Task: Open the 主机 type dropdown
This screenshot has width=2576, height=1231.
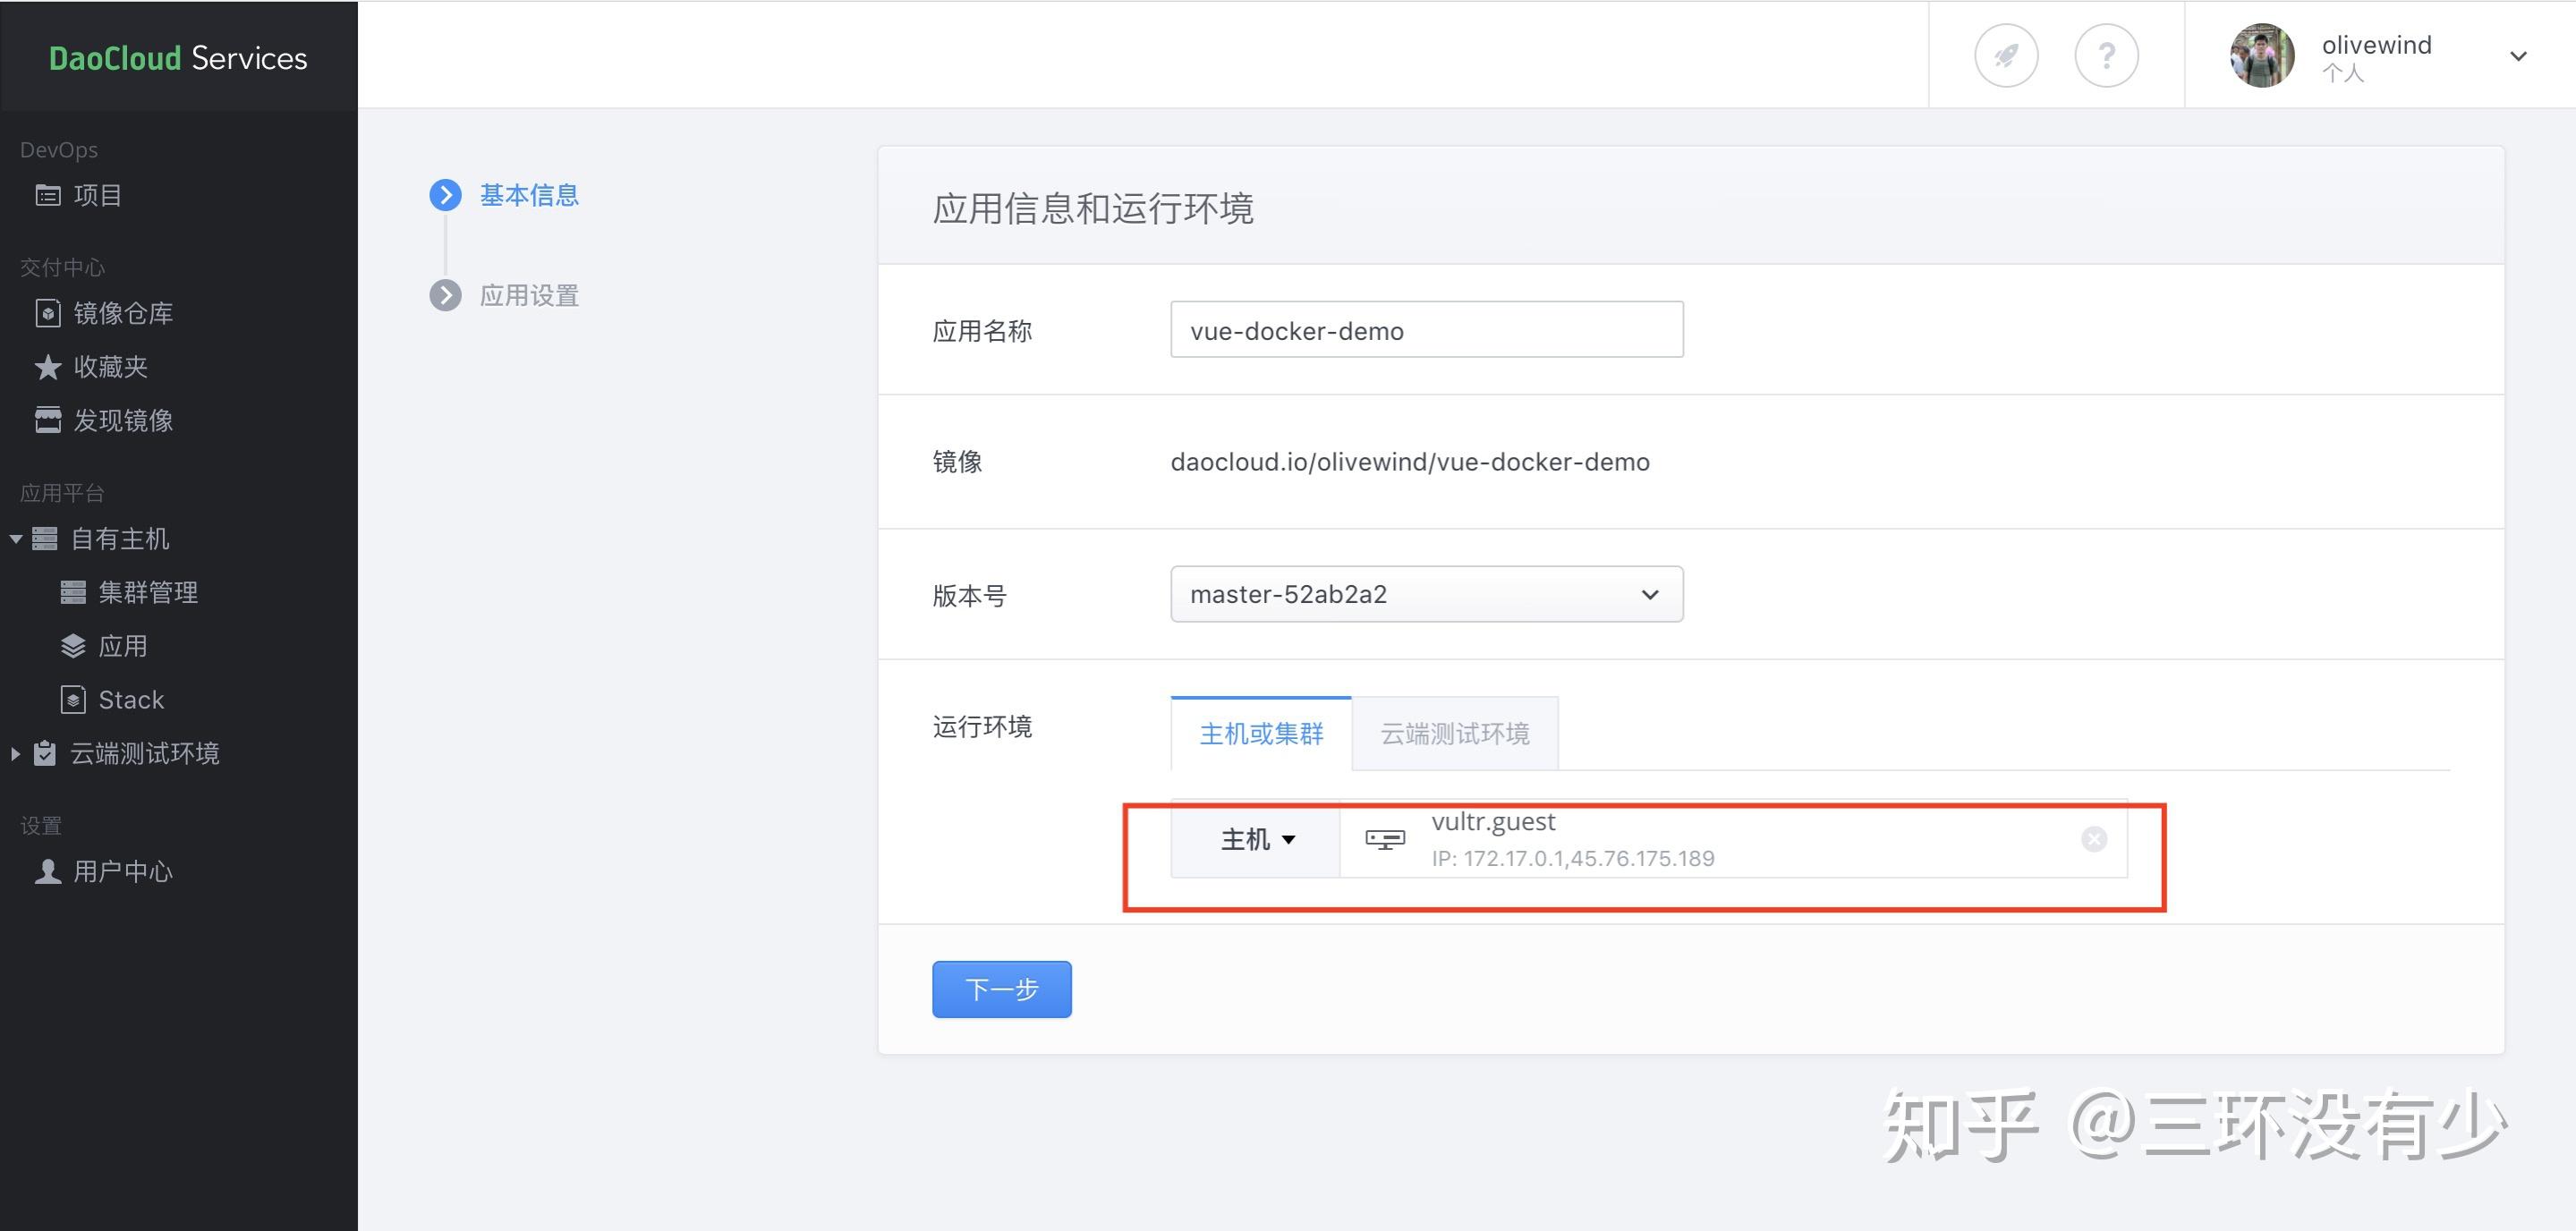Action: click(x=1256, y=839)
